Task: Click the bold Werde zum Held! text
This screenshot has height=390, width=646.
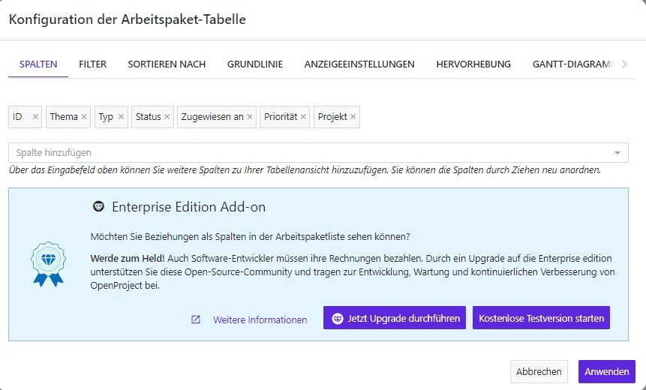Action: click(128, 259)
